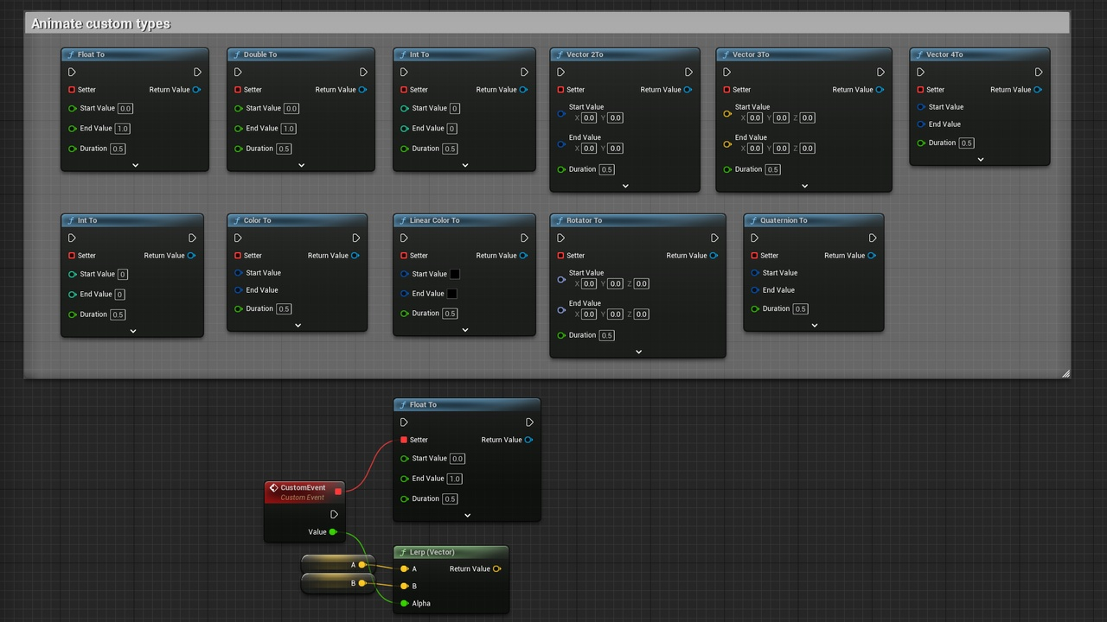Viewport: 1107px width, 622px height.
Task: Click Return Value pin on Vector 4To node
Action: 1038,90
